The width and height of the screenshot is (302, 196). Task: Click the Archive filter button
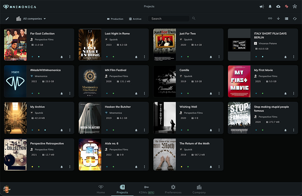(135, 19)
